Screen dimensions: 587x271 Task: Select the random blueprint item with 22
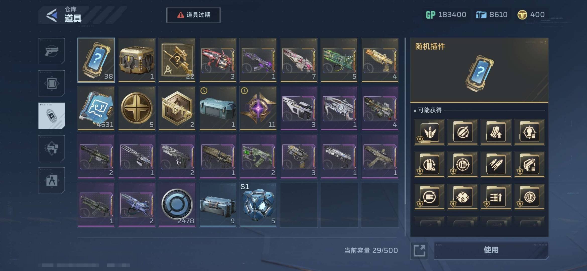177,60
